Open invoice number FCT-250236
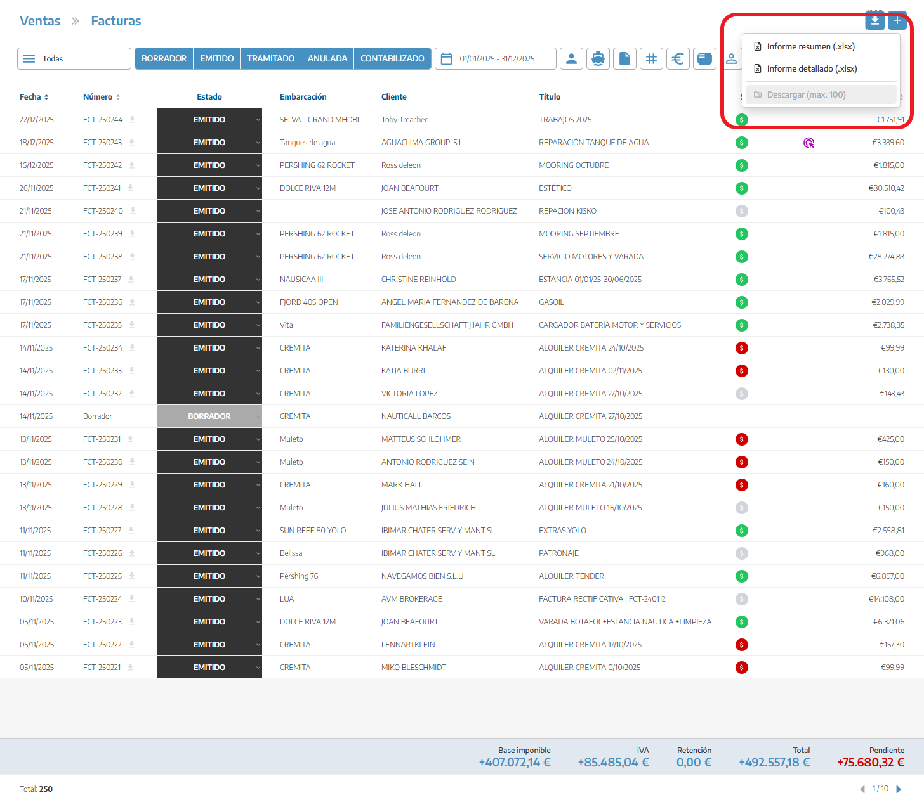 103,302
